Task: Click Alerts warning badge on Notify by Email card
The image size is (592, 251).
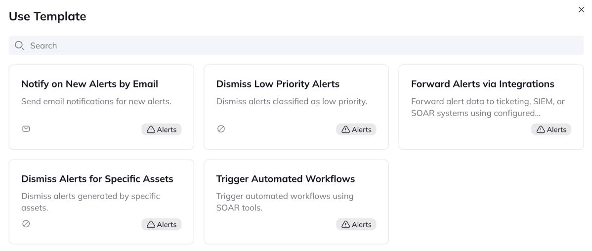Action: (x=162, y=129)
